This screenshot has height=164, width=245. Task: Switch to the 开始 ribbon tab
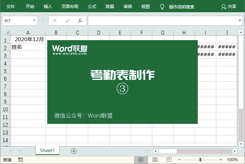(30, 7)
